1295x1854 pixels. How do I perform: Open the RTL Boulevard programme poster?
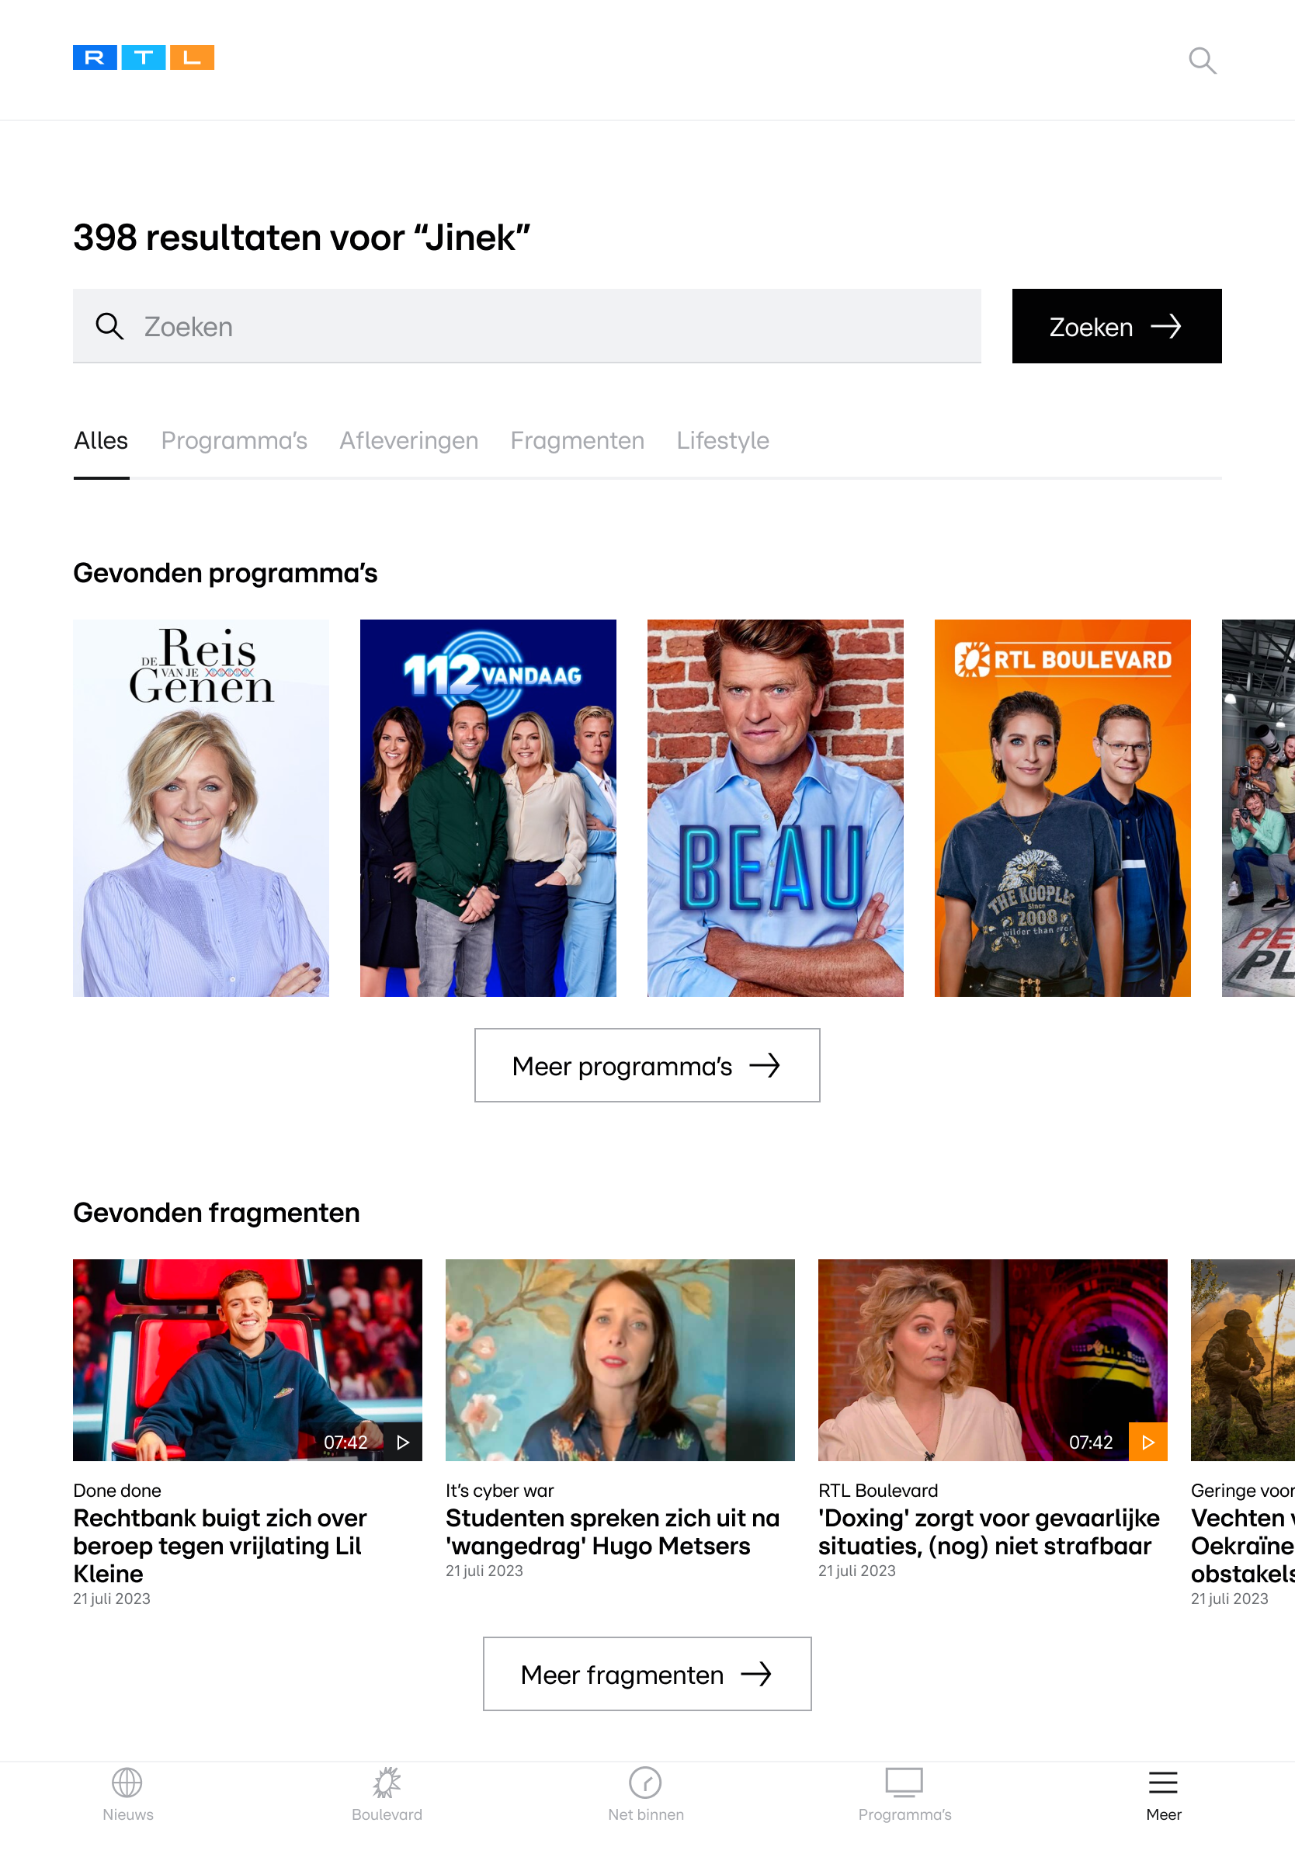[x=1063, y=807]
